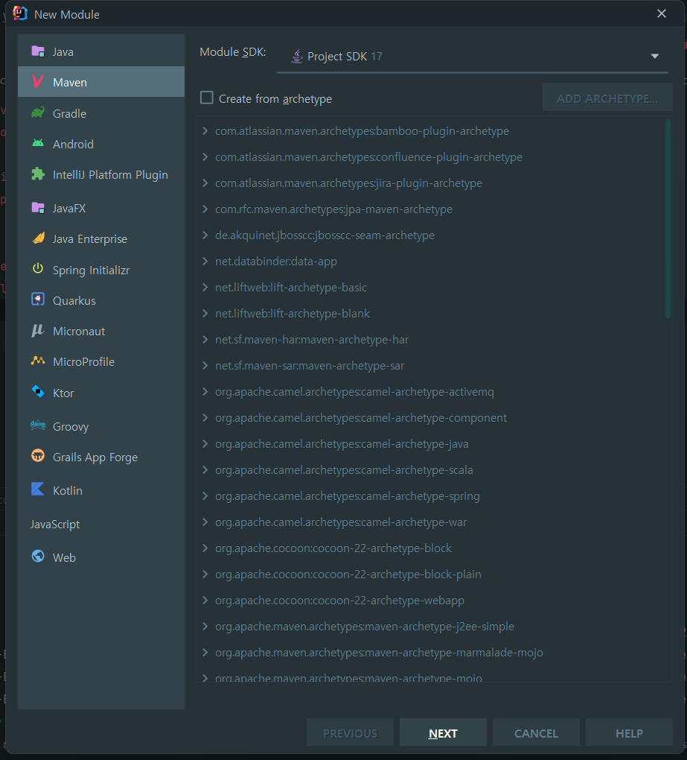The width and height of the screenshot is (687, 760).
Task: Choose the IntelliJ Platform Plugin puzzle icon
Action: point(38,174)
